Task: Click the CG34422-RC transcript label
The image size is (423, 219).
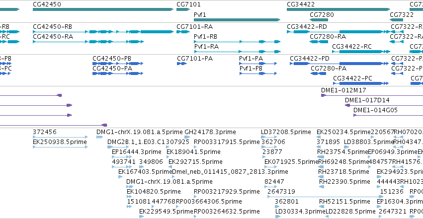Action: tap(352, 47)
